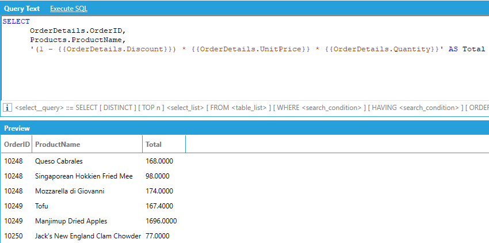
Task: Select the Queso Cabrales cell
Action: click(x=59, y=161)
